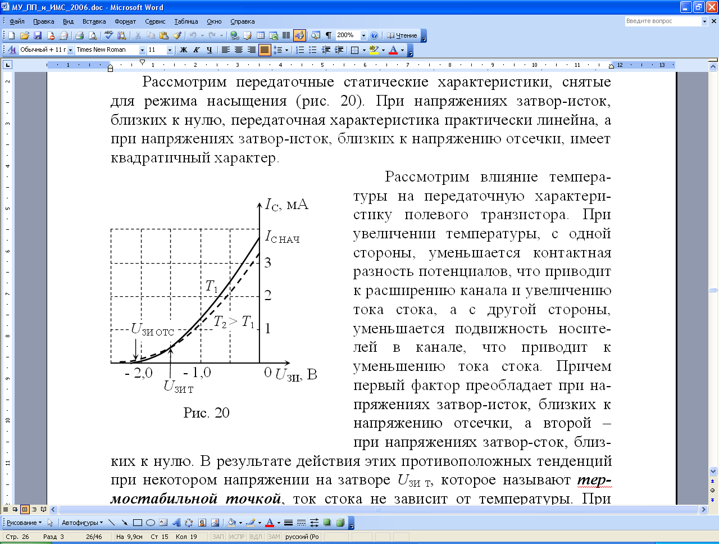Open Рисование dropdown menu
The image size is (719, 544).
point(25,523)
